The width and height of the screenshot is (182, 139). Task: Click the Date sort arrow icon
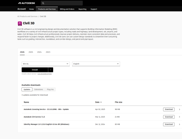pos(101,102)
